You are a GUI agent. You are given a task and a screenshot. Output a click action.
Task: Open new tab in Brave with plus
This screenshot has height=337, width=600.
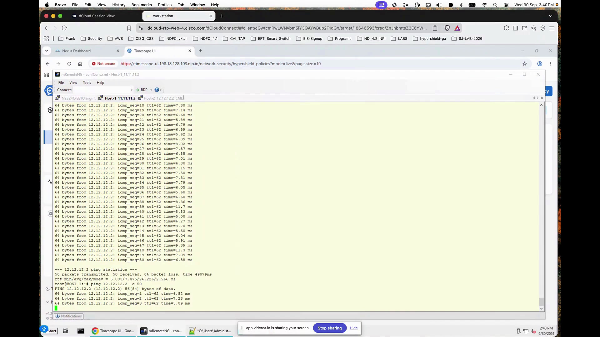222,16
